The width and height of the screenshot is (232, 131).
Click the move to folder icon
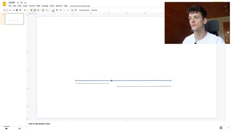(22, 3)
